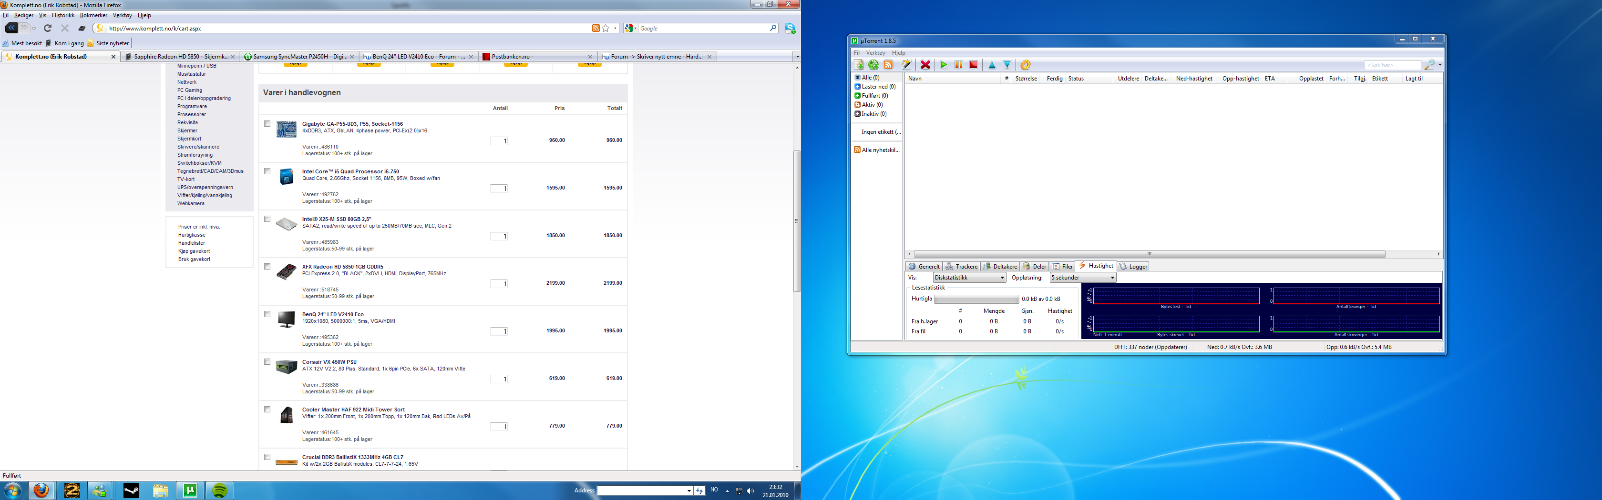This screenshot has width=1602, height=500.
Task: Open Firefox list all tabs dropdown
Action: (797, 57)
